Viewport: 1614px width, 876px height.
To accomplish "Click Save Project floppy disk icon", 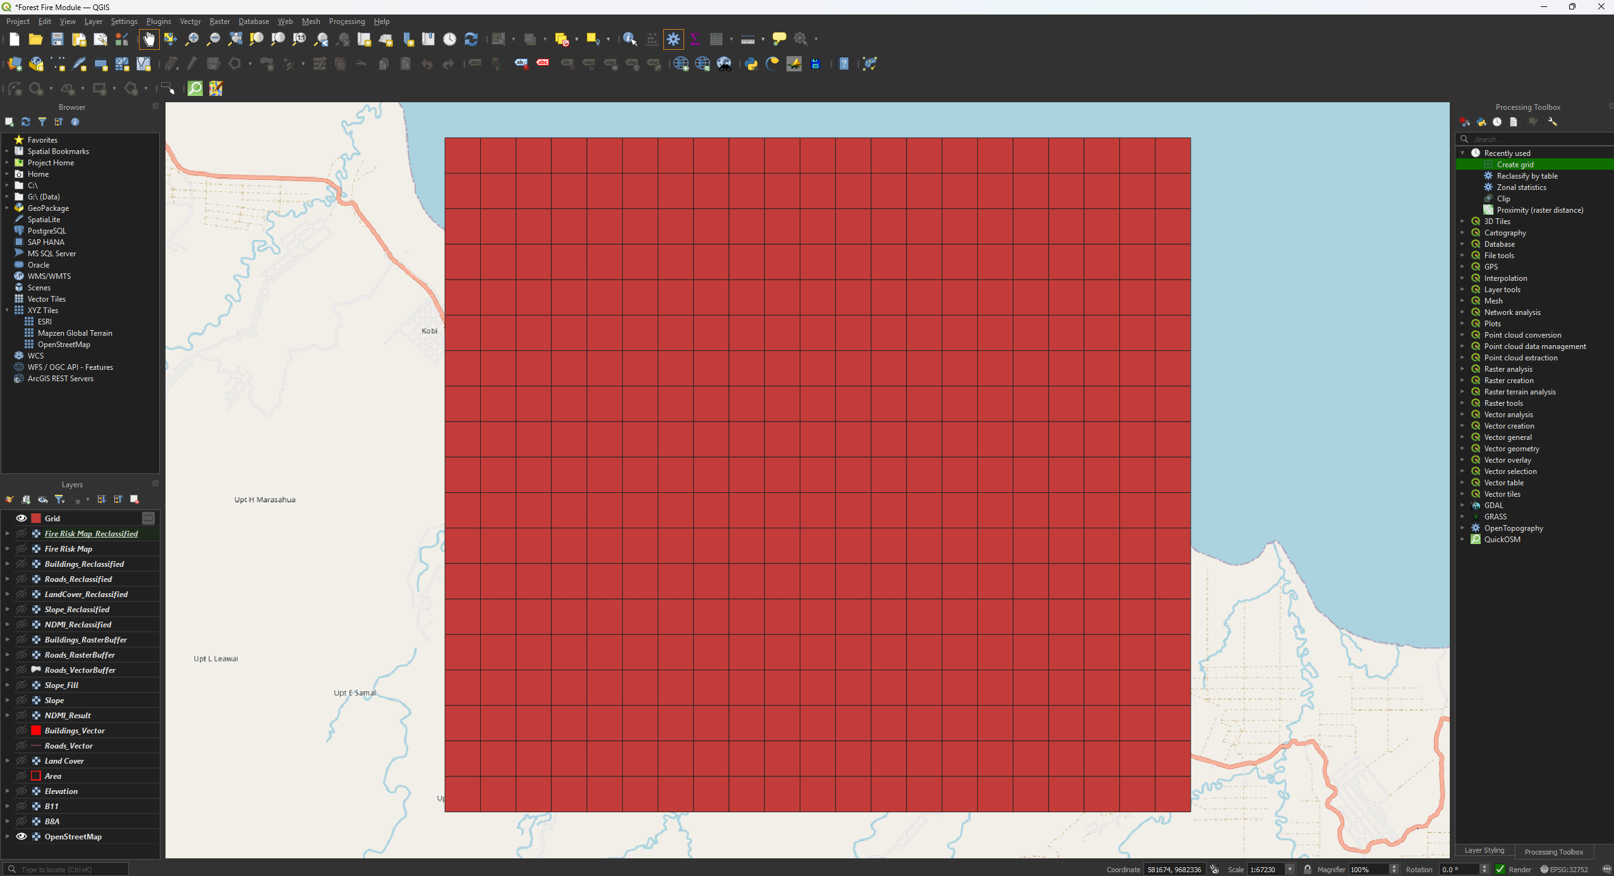I will (x=57, y=39).
